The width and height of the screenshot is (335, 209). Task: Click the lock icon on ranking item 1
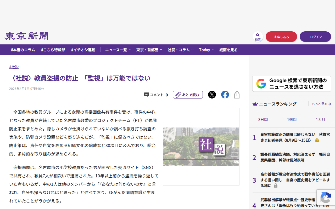coord(317,140)
